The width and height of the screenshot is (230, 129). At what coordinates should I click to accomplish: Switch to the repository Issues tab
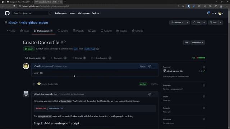25,31
